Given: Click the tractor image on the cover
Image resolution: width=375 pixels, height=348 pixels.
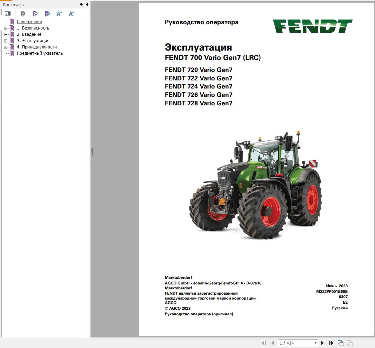Looking at the screenshot, I should click(255, 185).
